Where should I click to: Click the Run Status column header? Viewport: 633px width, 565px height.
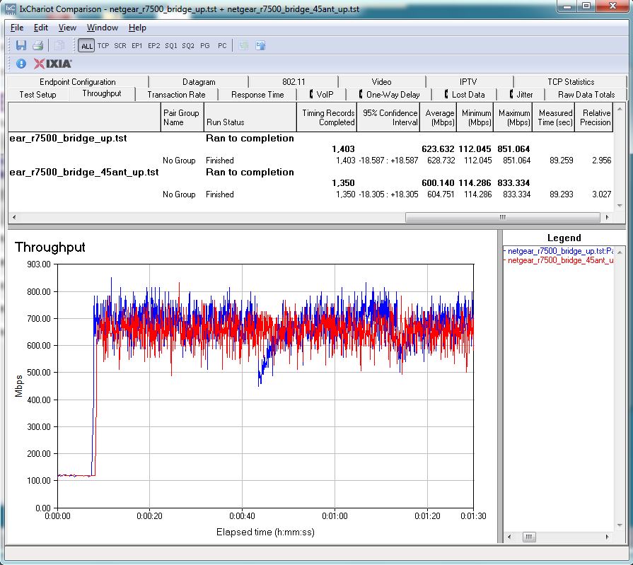click(x=250, y=117)
